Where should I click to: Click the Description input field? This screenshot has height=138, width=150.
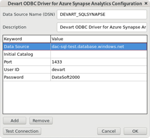(x=102, y=27)
